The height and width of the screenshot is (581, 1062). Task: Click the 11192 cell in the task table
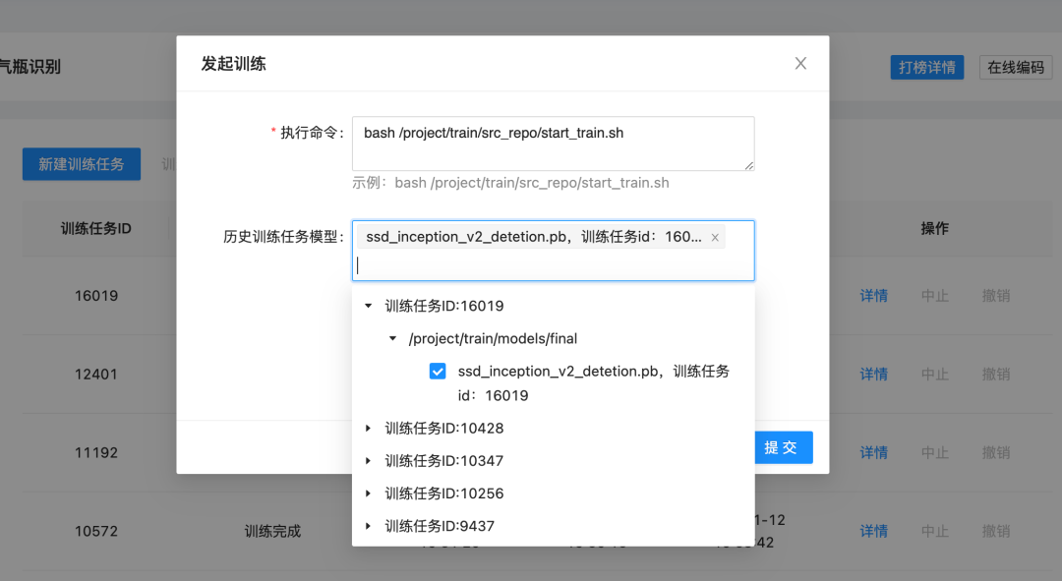(x=96, y=452)
